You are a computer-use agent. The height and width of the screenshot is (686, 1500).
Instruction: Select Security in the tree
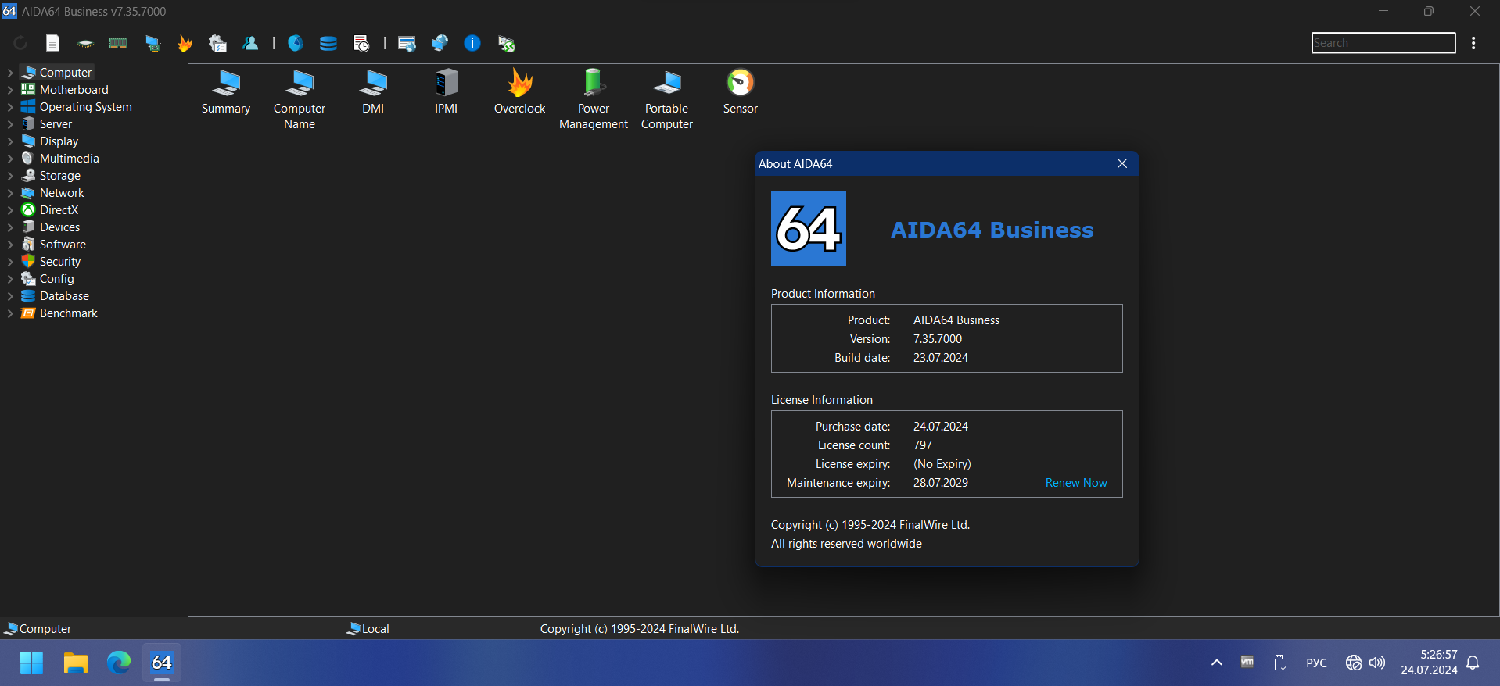pyautogui.click(x=59, y=262)
